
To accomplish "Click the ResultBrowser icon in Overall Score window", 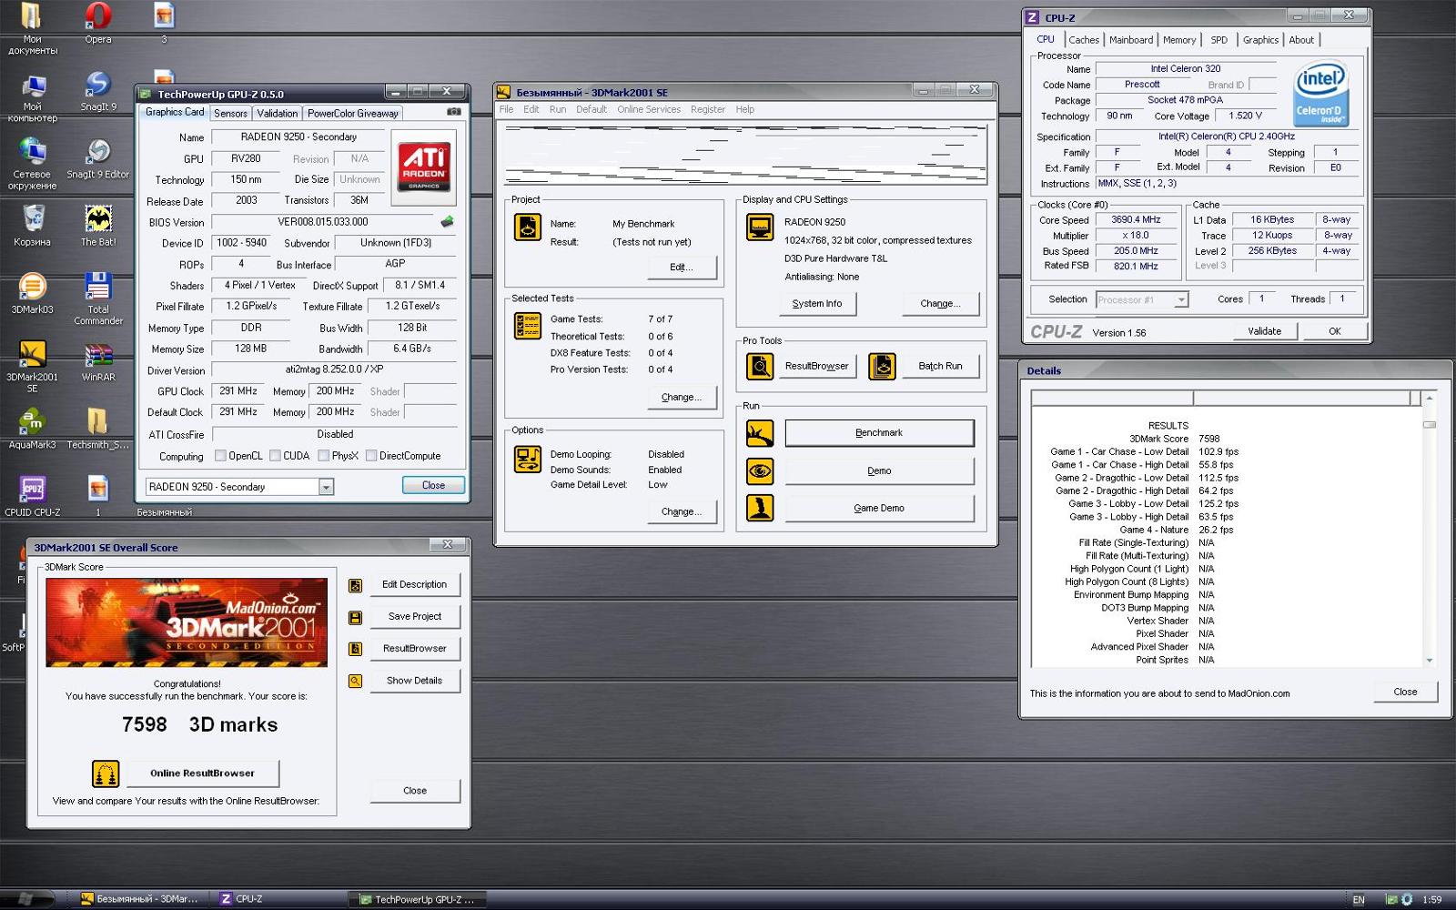I will [x=355, y=649].
